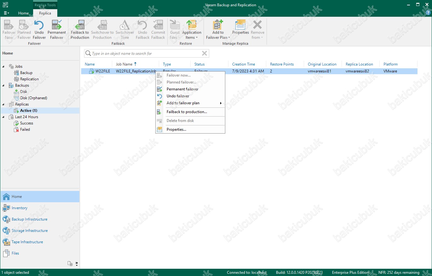
Task: Switch to the Home ribbon tab
Action: click(24, 13)
